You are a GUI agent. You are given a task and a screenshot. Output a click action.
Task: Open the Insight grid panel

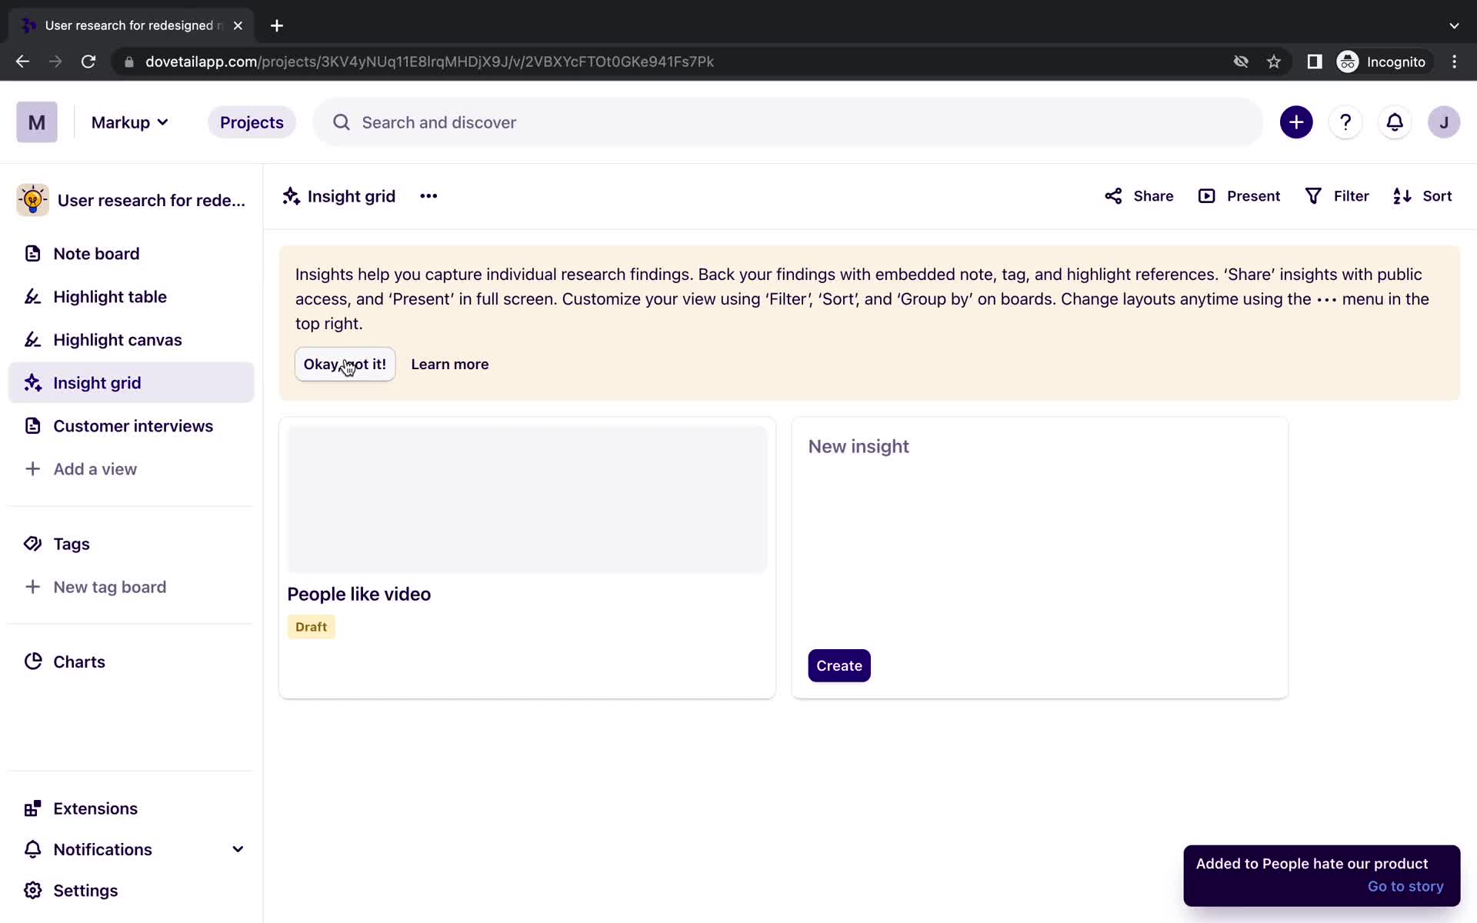coord(97,382)
